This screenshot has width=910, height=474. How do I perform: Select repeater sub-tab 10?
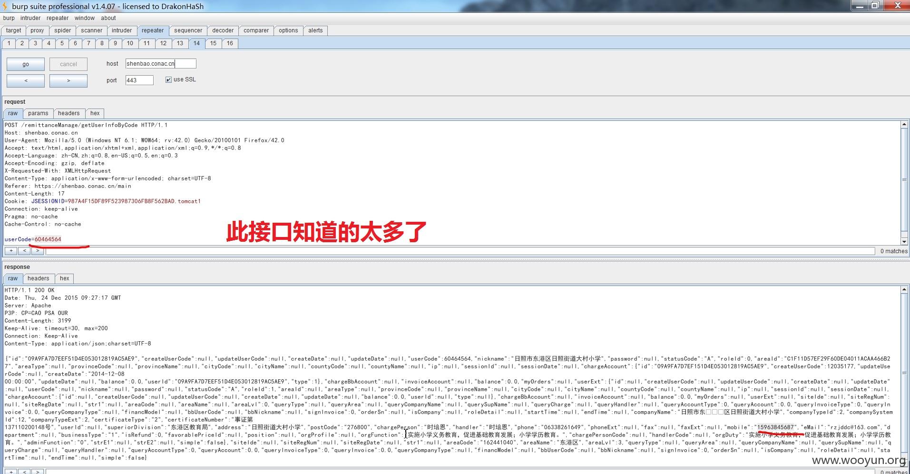130,43
